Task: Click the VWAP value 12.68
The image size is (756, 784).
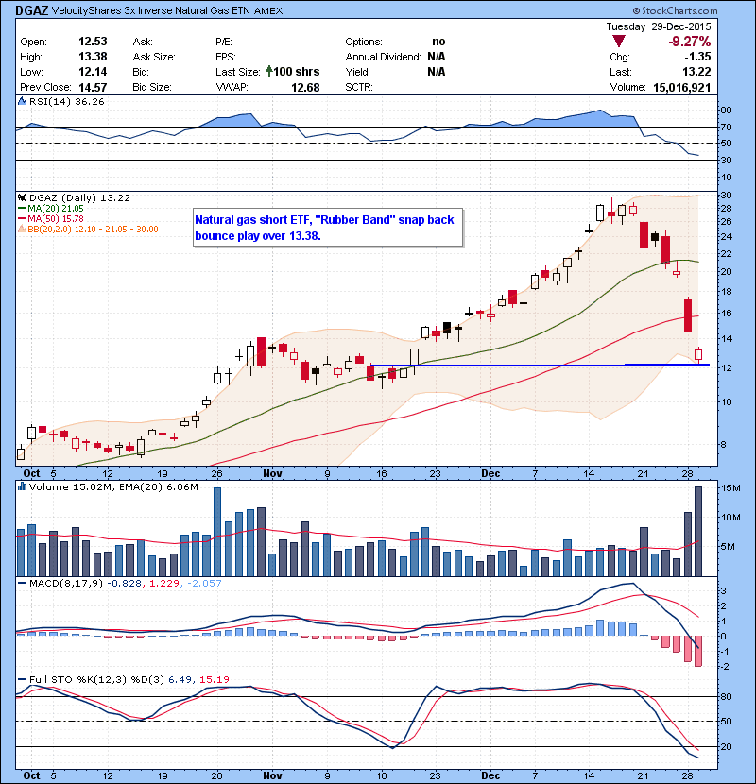Action: click(x=305, y=88)
